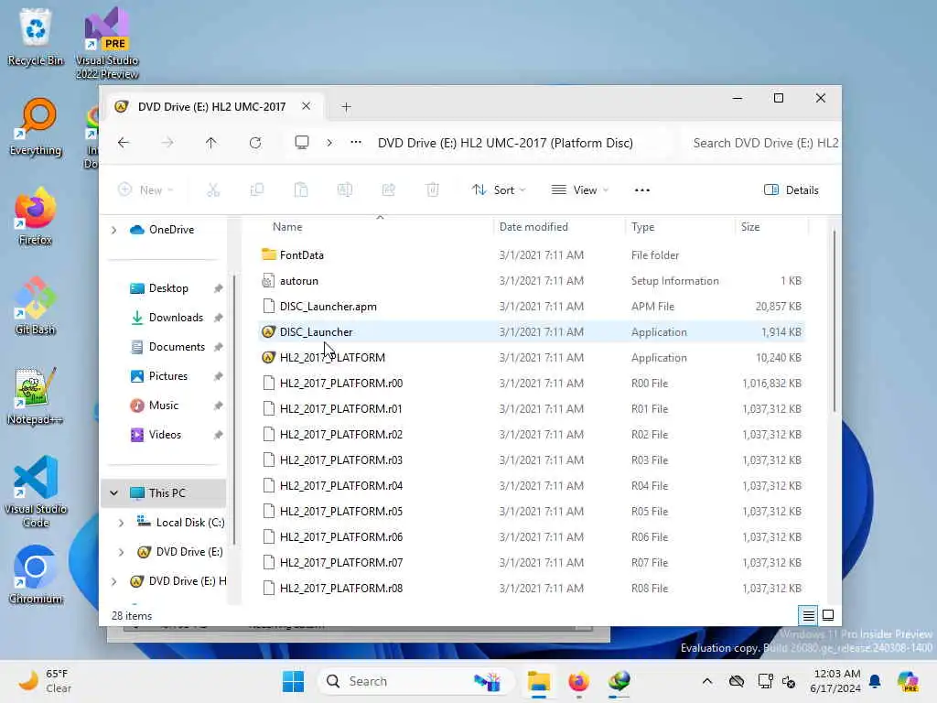
Task: Toggle the Details pane
Action: [x=792, y=190]
